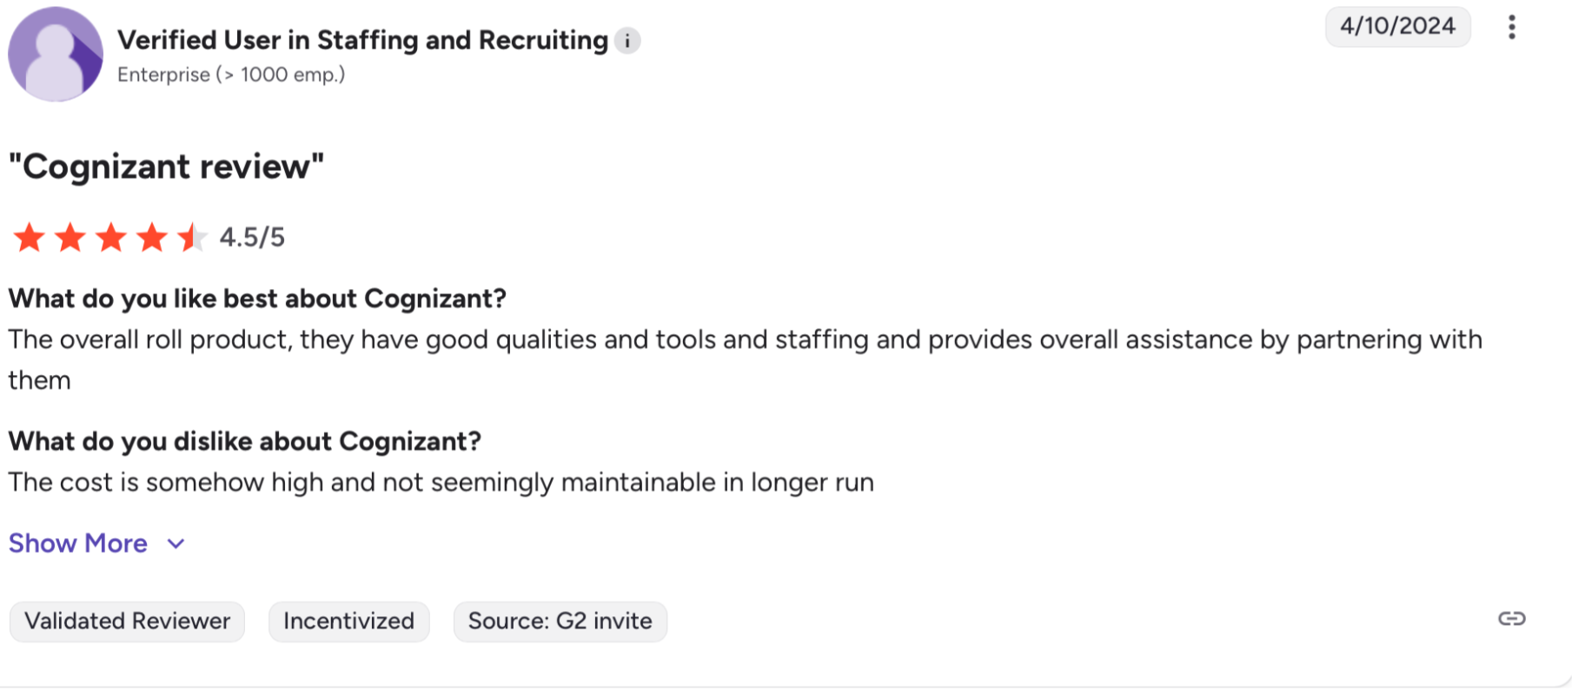Image resolution: width=1578 pixels, height=691 pixels.
Task: Click the Enterprise (> 1000 emp.) label
Action: (231, 75)
